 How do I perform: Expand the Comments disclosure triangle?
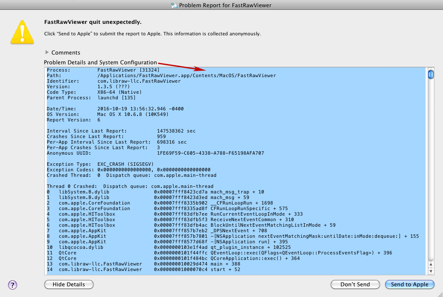47,53
